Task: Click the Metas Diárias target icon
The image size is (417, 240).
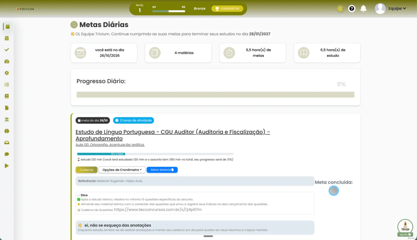Action: tap(74, 25)
